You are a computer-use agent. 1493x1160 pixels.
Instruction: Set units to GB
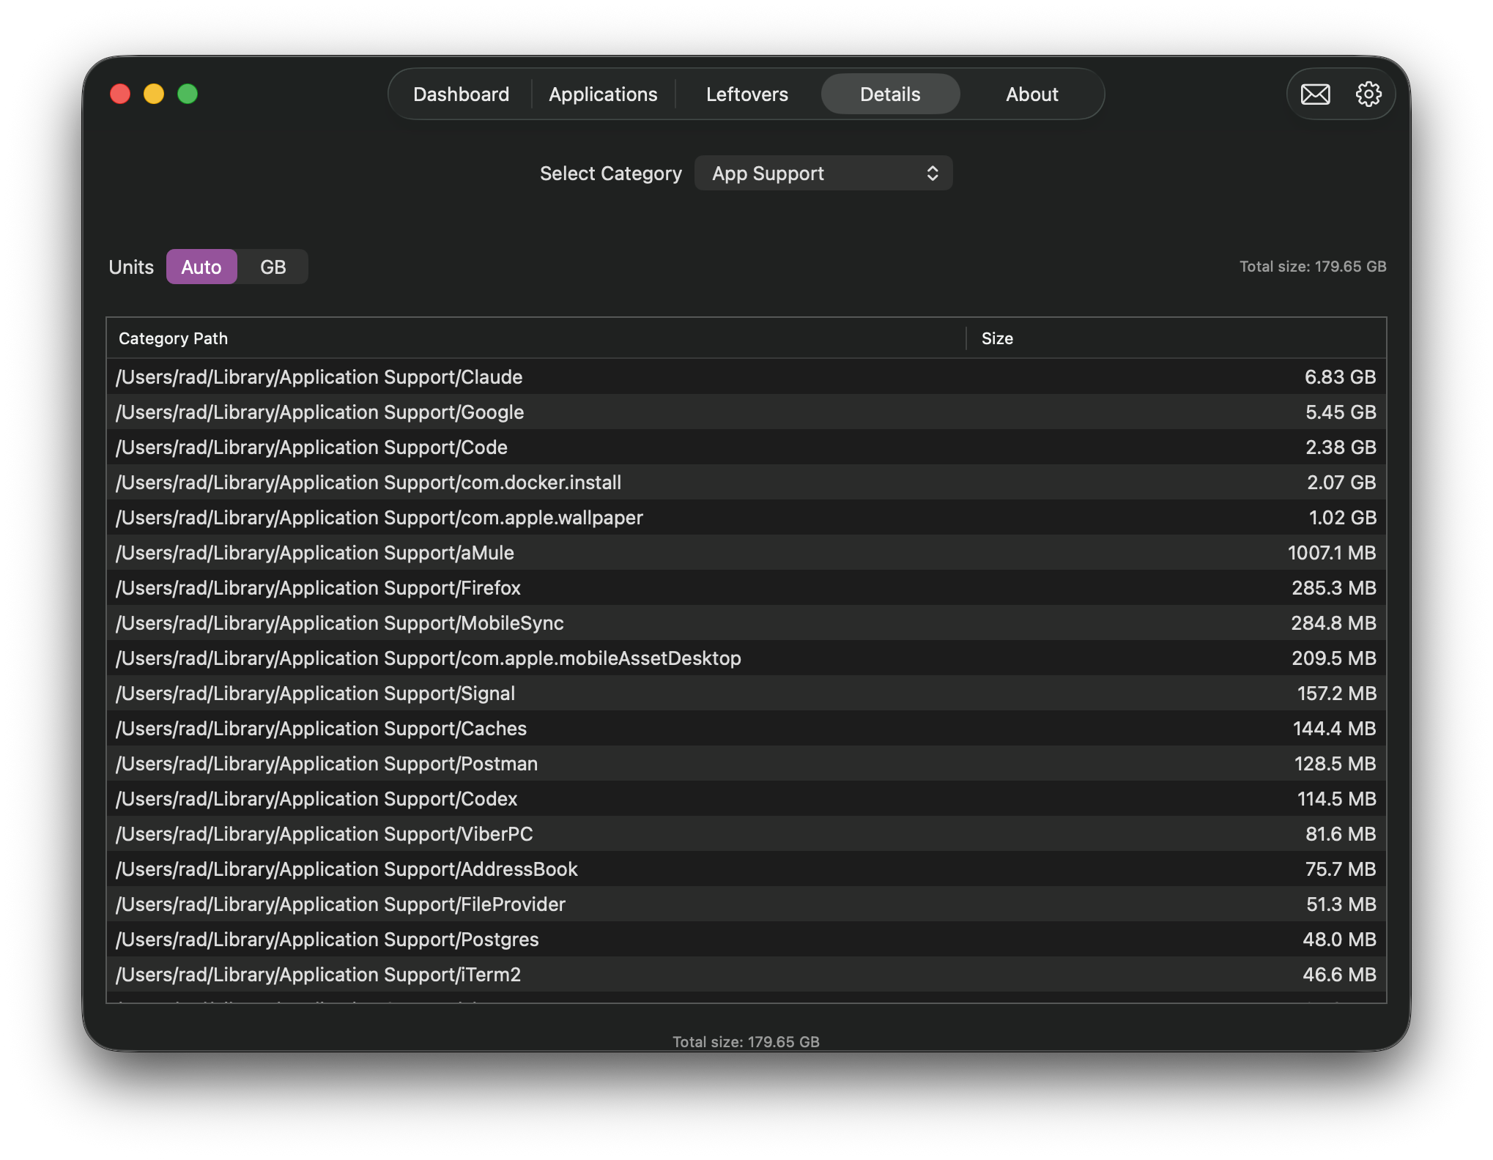point(273,267)
